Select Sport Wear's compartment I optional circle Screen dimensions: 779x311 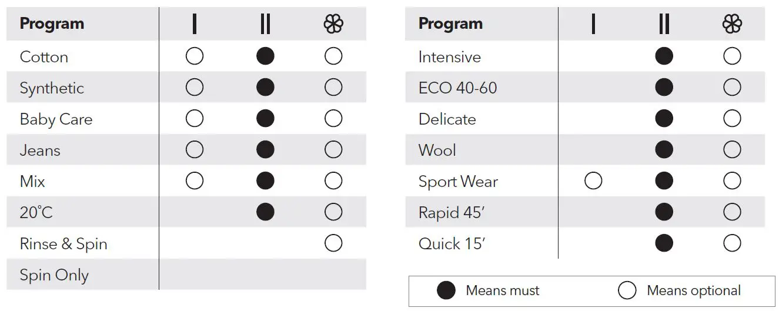593,181
